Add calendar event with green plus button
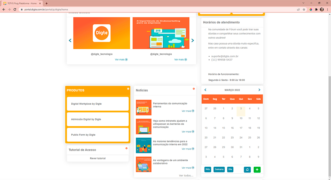 [257, 170]
